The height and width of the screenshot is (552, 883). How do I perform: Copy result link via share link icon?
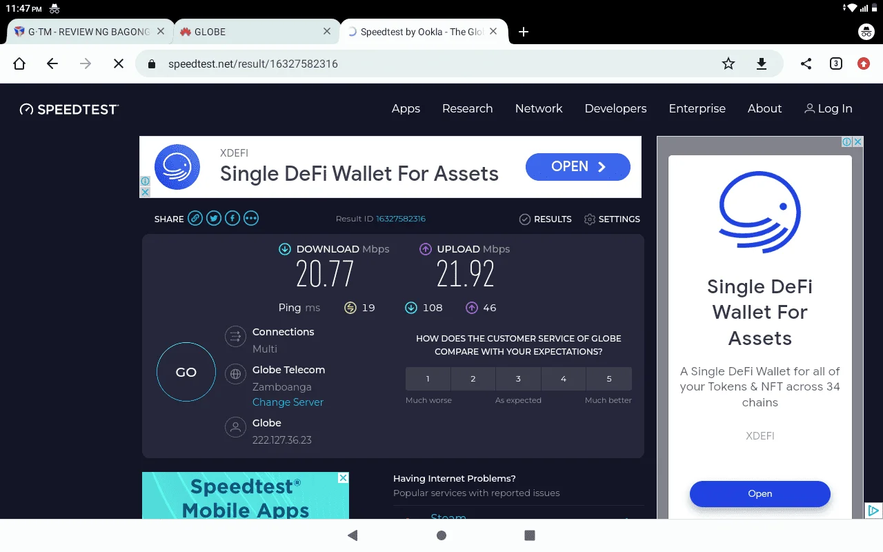[x=195, y=219]
